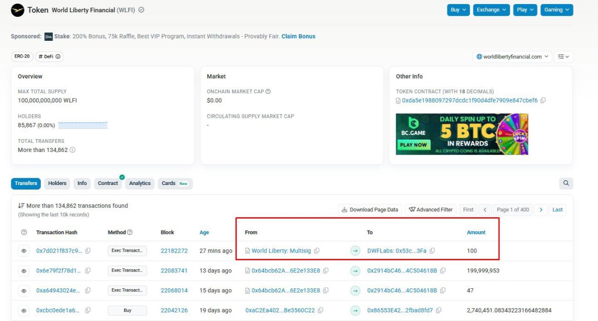Click the verified checkmark beside (WLFI)
This screenshot has width=598, height=321.
(141, 10)
